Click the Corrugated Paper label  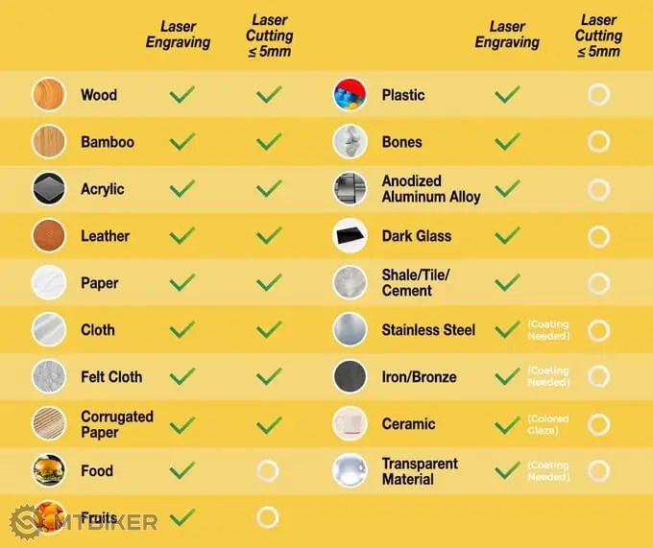click(x=116, y=424)
